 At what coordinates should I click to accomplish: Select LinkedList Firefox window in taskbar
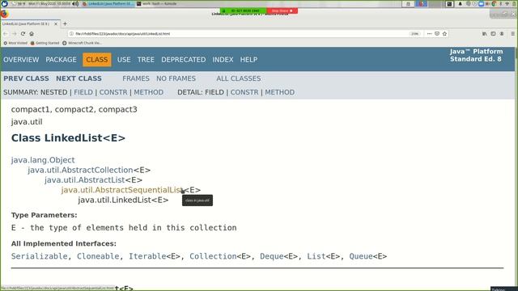click(108, 3)
